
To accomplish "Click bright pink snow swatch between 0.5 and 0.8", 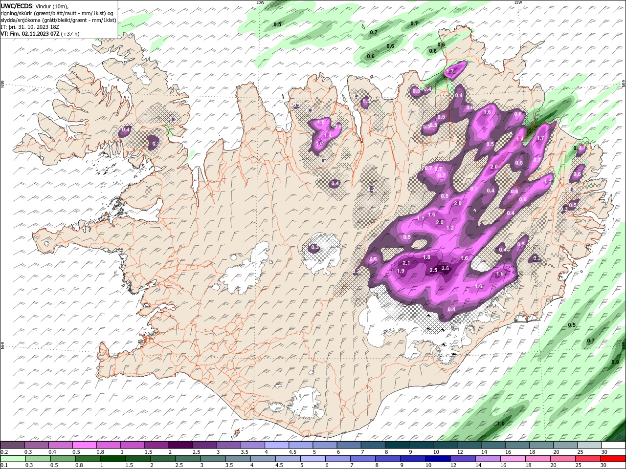I will pos(85,445).
